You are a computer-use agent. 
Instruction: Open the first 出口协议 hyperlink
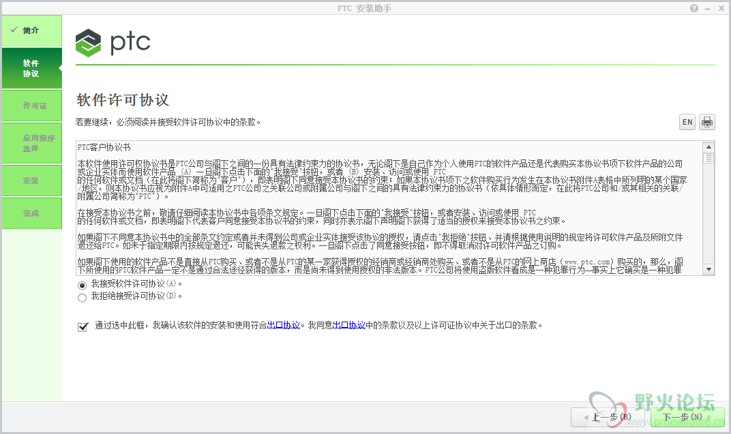pyautogui.click(x=284, y=325)
